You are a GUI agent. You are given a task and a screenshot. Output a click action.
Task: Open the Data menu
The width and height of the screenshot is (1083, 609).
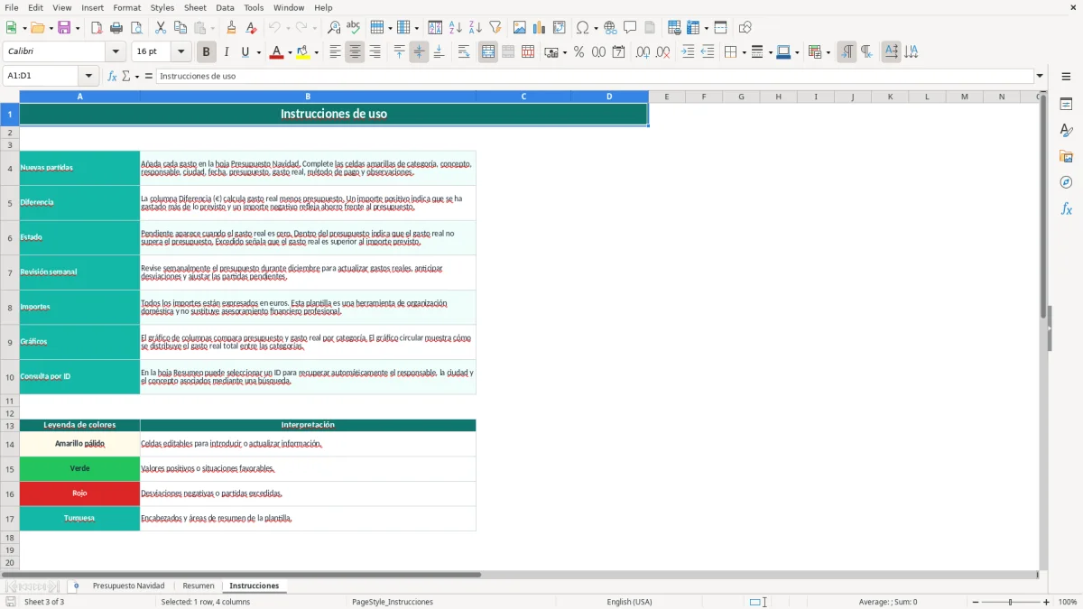[x=225, y=7]
